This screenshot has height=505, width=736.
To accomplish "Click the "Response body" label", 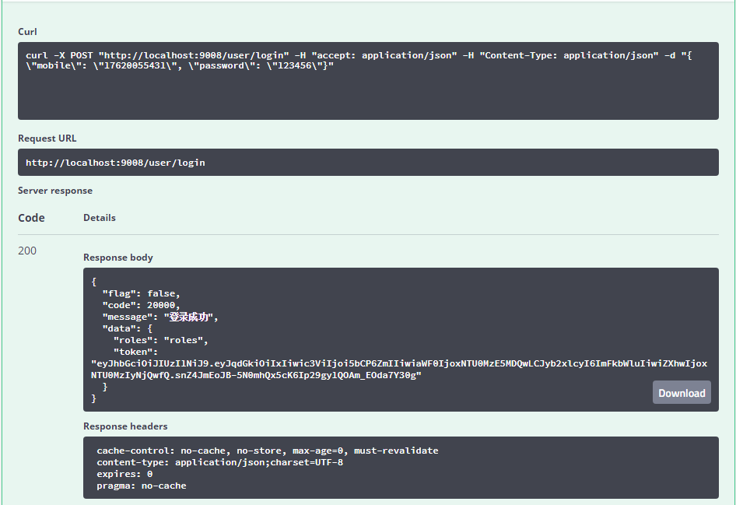I will [118, 258].
